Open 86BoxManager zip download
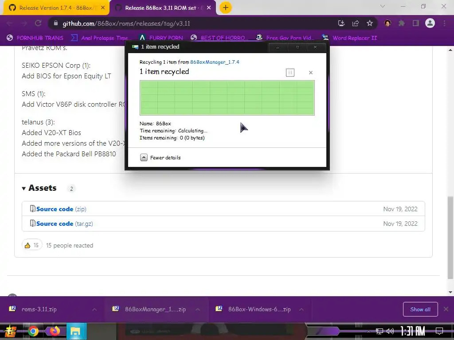Viewport: 454px width, 340px height. point(149,309)
